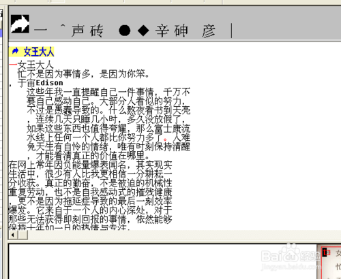
Task: Click the header text '辛砷'
Action: [172, 31]
